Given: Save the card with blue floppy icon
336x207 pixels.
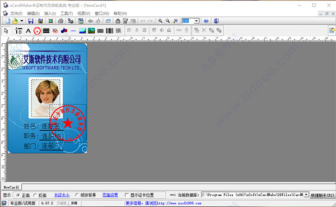Looking at the screenshot, I should coord(31,21).
